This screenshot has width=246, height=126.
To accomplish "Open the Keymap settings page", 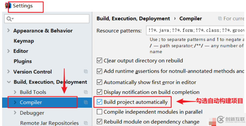I will click(24, 41).
